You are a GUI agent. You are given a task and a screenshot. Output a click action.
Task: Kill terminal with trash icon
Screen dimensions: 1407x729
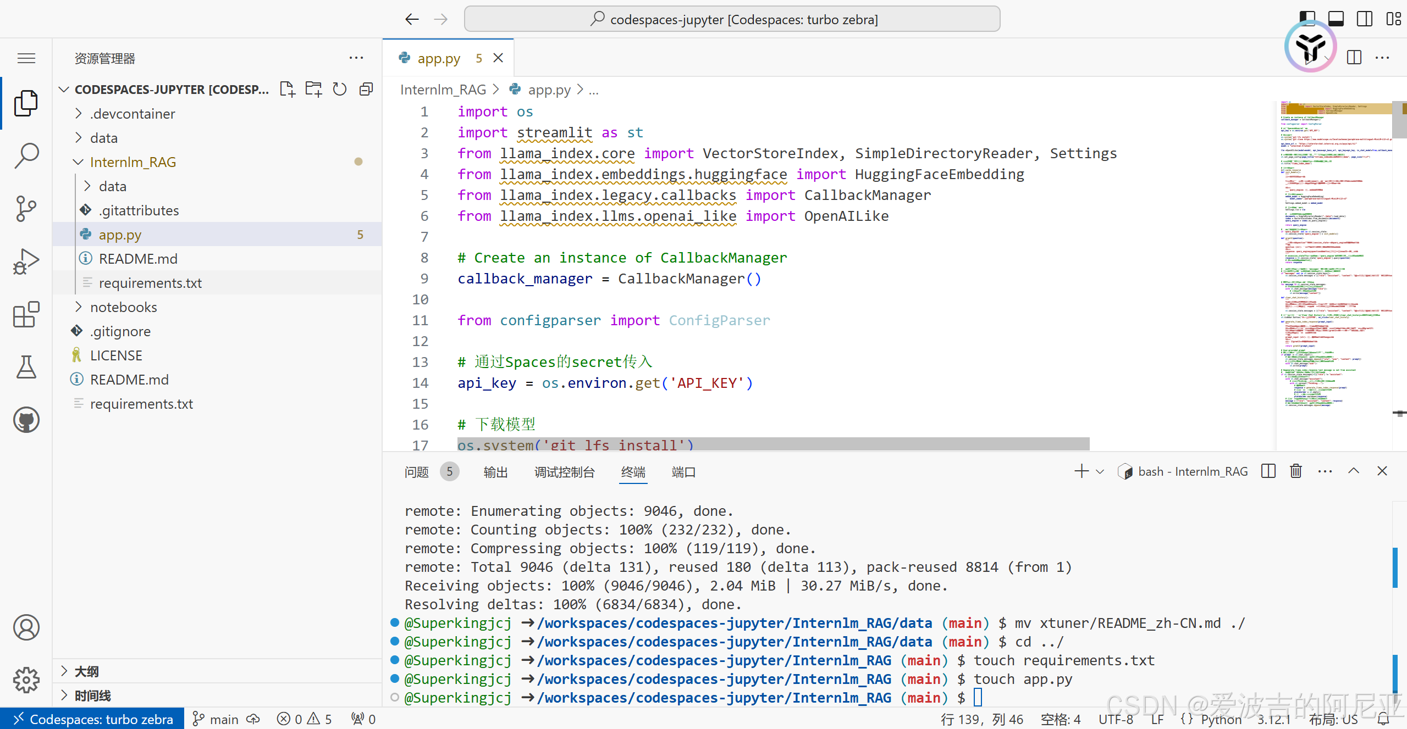[1296, 471]
